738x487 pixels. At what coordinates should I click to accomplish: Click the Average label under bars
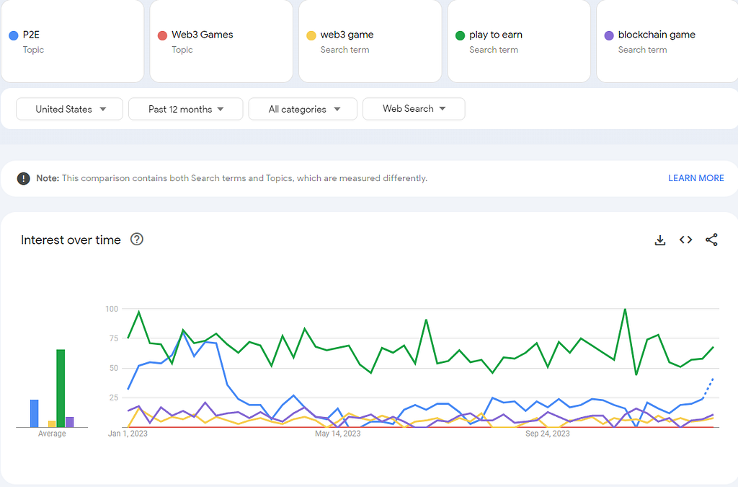tap(52, 434)
